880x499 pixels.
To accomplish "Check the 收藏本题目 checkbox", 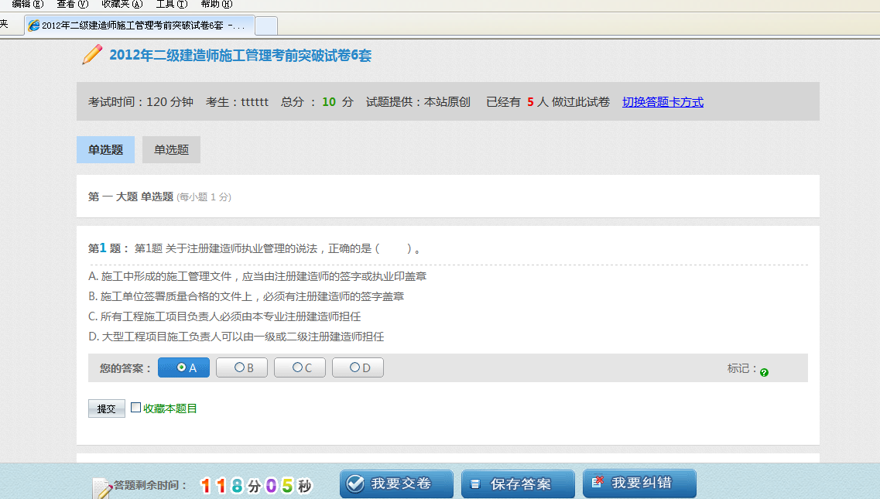I will (x=135, y=408).
